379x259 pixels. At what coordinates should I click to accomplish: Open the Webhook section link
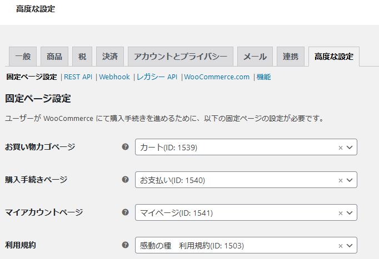pyautogui.click(x=114, y=77)
